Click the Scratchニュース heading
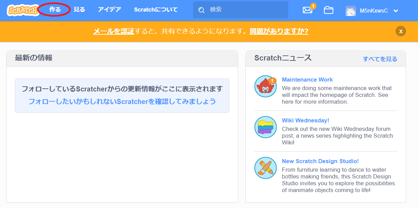This screenshot has height=208, width=418. coord(283,58)
